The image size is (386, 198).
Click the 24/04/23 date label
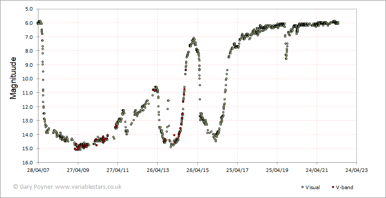pos(356,171)
